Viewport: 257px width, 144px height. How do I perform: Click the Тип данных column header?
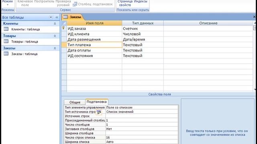(143, 23)
